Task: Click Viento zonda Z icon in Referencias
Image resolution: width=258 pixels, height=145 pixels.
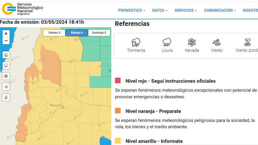Action: (x=248, y=42)
